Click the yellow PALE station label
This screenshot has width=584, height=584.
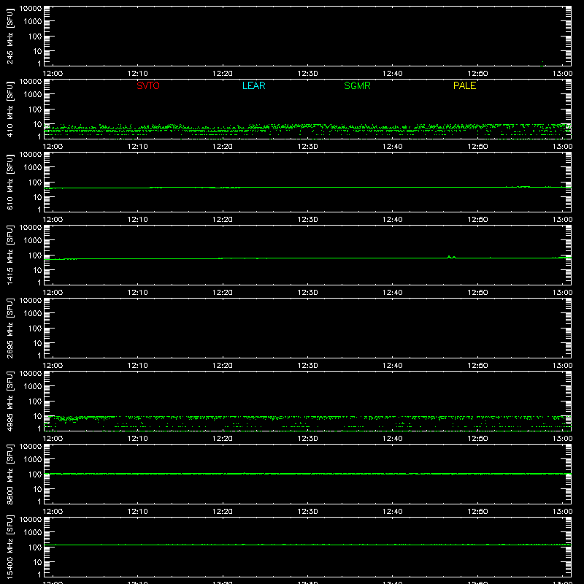(464, 85)
